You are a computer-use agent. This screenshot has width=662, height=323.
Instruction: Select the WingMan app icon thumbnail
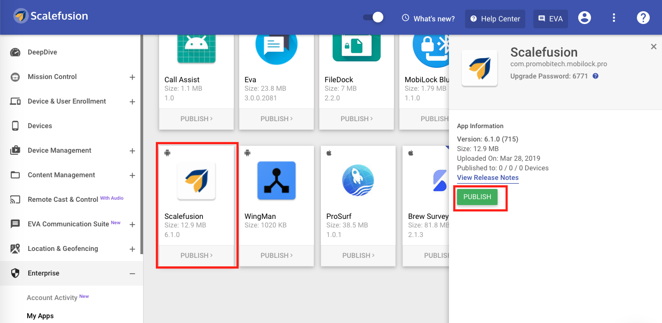click(277, 180)
